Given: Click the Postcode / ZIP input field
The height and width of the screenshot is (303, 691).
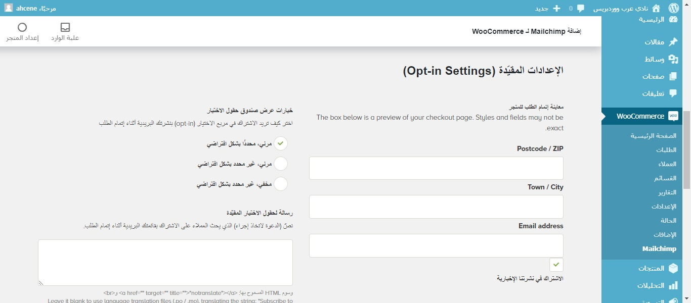Looking at the screenshot, I should pos(436,168).
